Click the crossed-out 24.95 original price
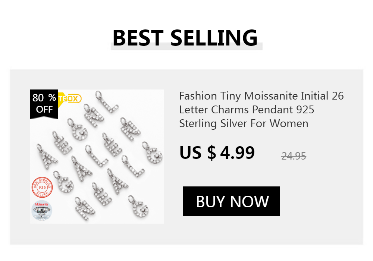Viewport: 373px width, 261px height. click(294, 156)
